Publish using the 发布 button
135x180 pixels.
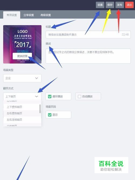[120, 5]
